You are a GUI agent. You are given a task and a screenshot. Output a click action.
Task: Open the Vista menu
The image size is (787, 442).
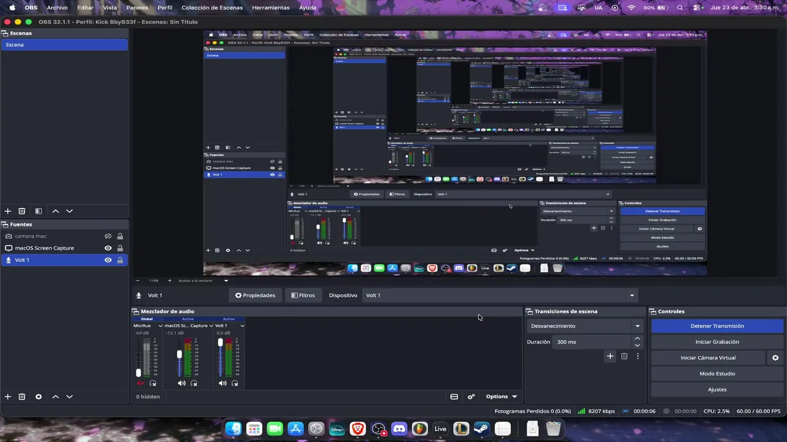tap(110, 7)
